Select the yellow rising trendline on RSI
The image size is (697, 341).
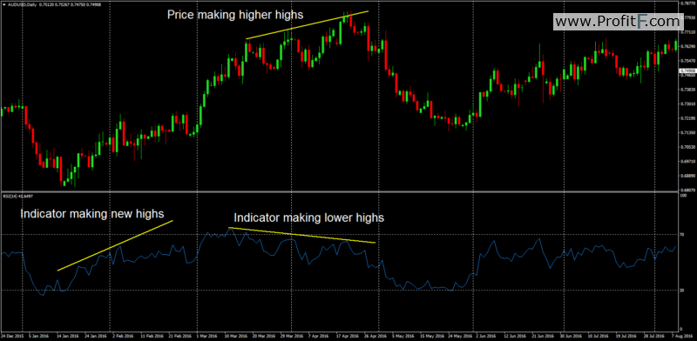tap(115, 245)
